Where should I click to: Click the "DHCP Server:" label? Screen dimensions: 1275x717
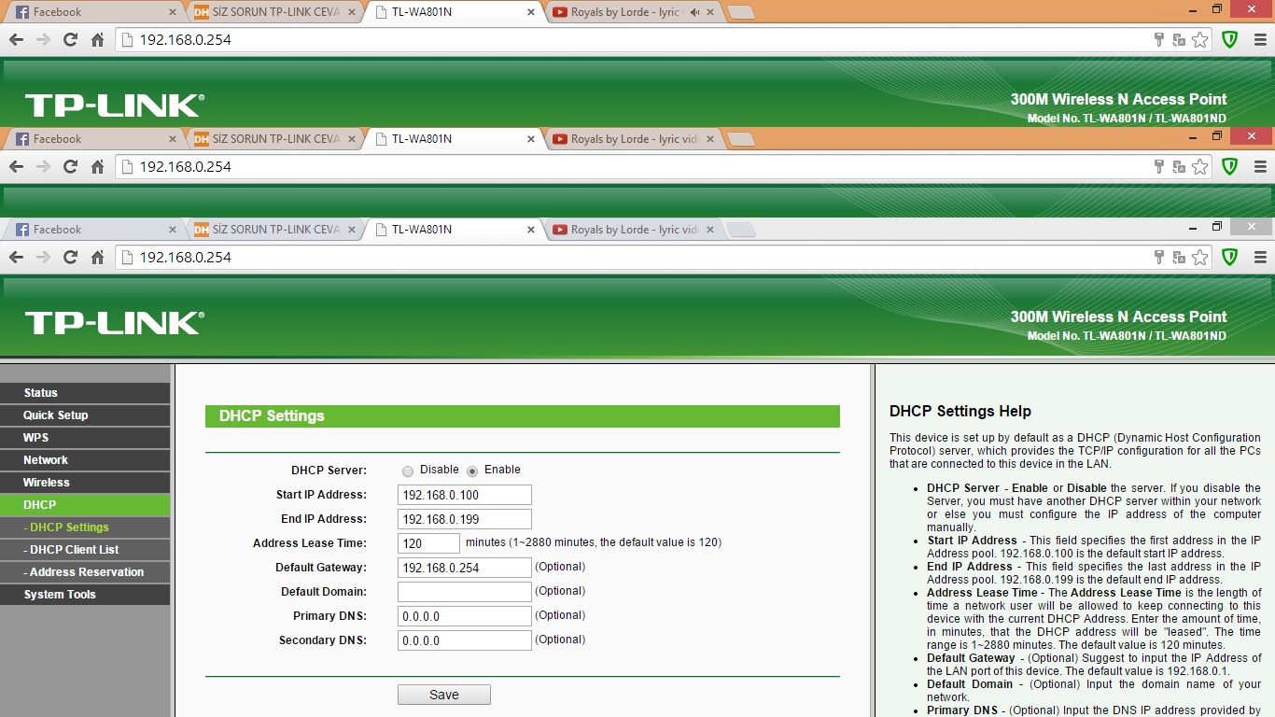point(329,471)
